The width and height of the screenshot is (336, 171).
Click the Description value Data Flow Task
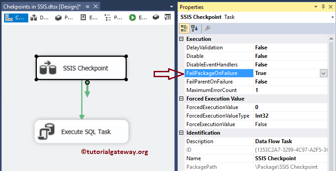[x=274, y=141]
